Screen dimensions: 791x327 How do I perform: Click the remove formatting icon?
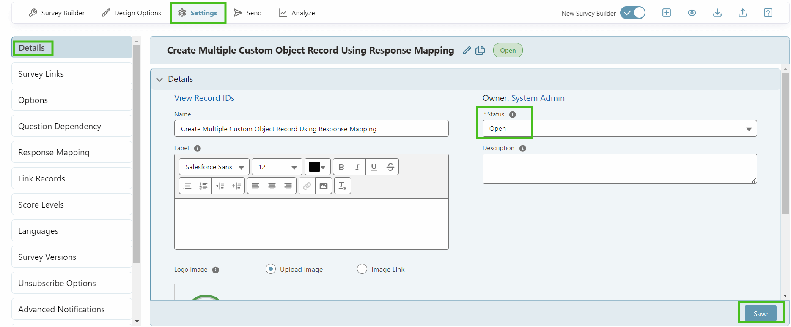coord(343,186)
